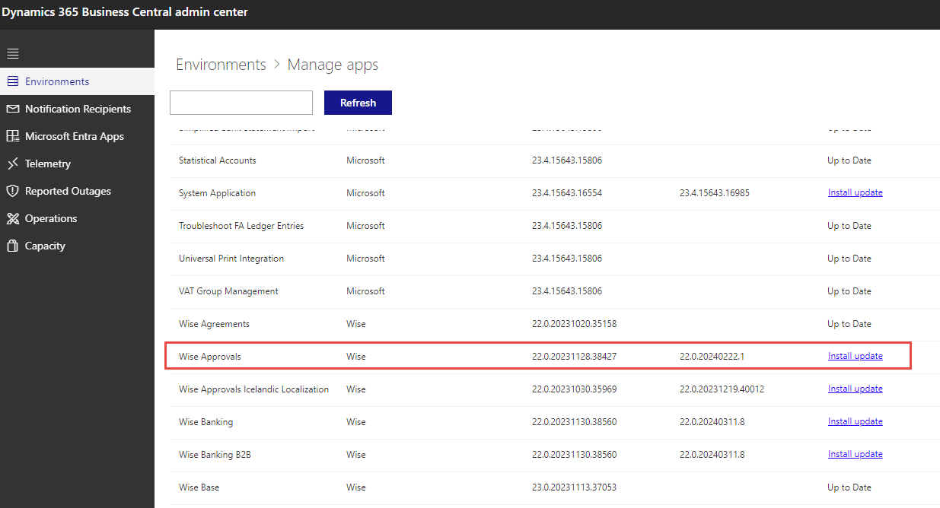Screen dimensions: 940x508
Task: Install update for Wise Banking B2B
Action: pyautogui.click(x=855, y=454)
